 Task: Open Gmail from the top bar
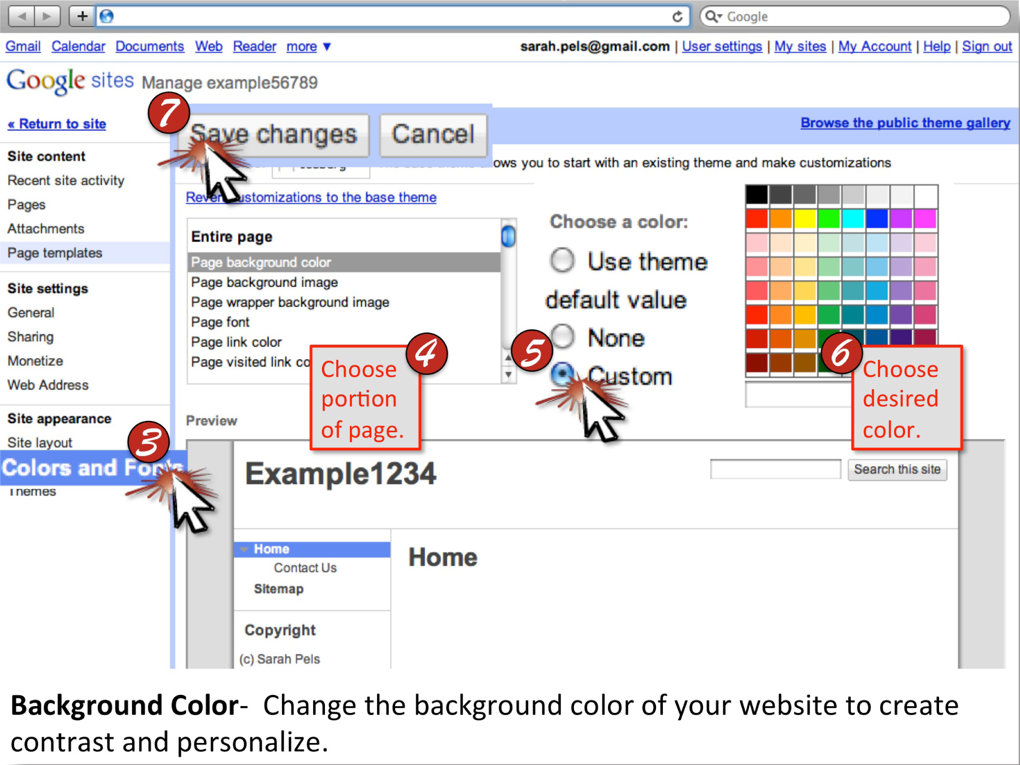(x=23, y=46)
